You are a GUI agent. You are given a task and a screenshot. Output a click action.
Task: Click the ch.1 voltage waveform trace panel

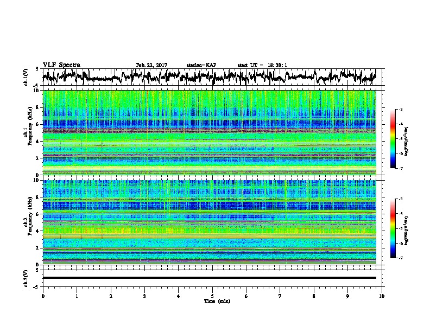point(212,77)
